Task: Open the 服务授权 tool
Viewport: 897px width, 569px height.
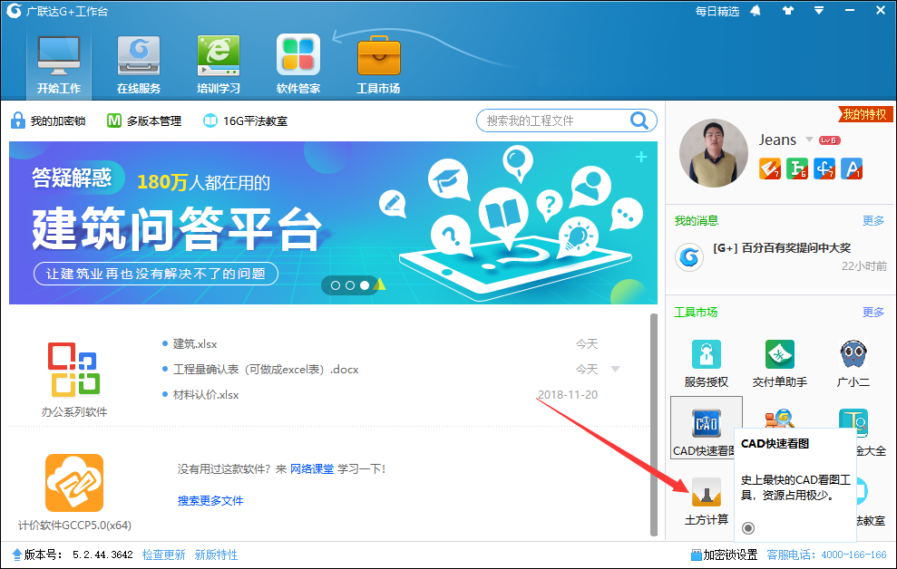Action: click(x=706, y=363)
